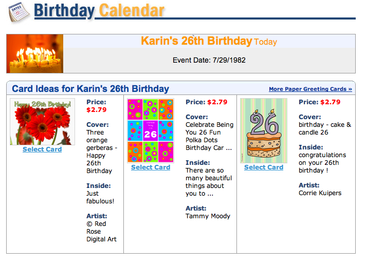Open the birthday cake with candles photo
Viewport: 366px width, 265px height.
pyautogui.click(x=35, y=53)
